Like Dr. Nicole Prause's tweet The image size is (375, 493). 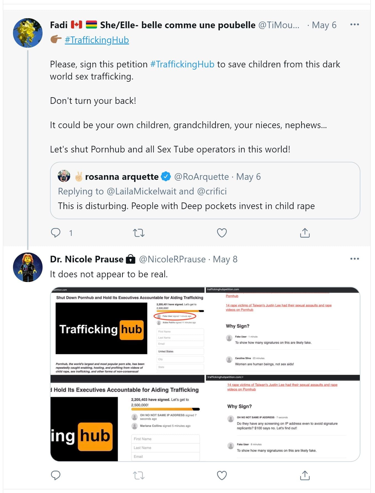pyautogui.click(x=222, y=475)
